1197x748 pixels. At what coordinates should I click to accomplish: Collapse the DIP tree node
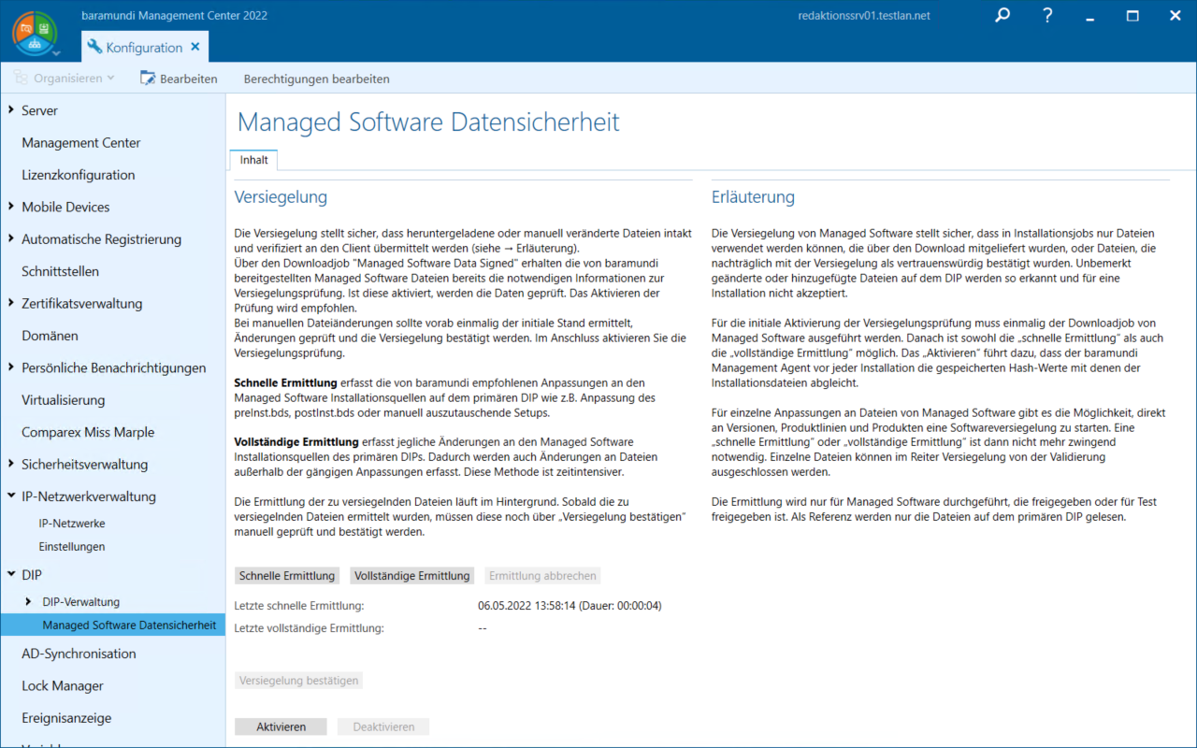pos(11,575)
